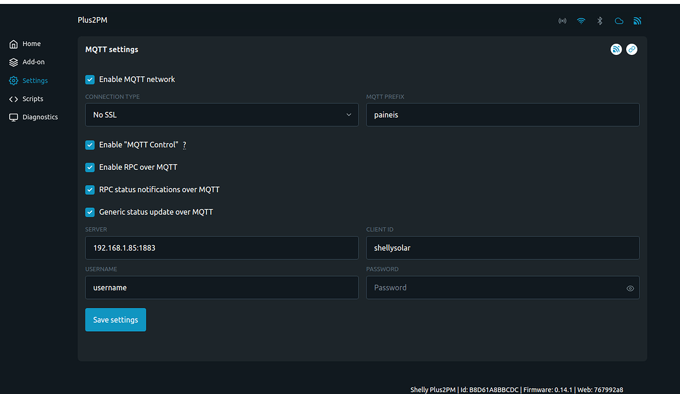The image size is (680, 394).
Task: Open Bluetooth status from the top bar
Action: point(599,20)
